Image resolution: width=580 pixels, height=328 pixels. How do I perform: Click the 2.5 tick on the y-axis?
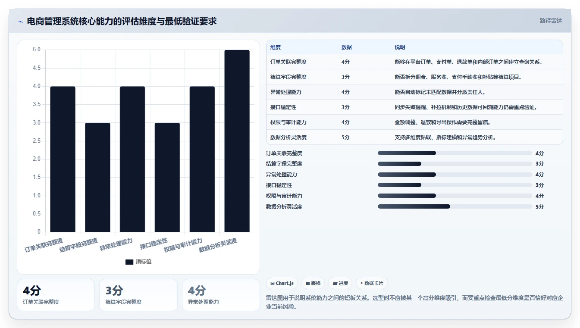(37, 141)
